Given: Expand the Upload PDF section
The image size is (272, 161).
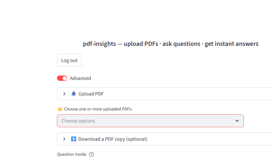Looking at the screenshot, I should [x=164, y=94].
